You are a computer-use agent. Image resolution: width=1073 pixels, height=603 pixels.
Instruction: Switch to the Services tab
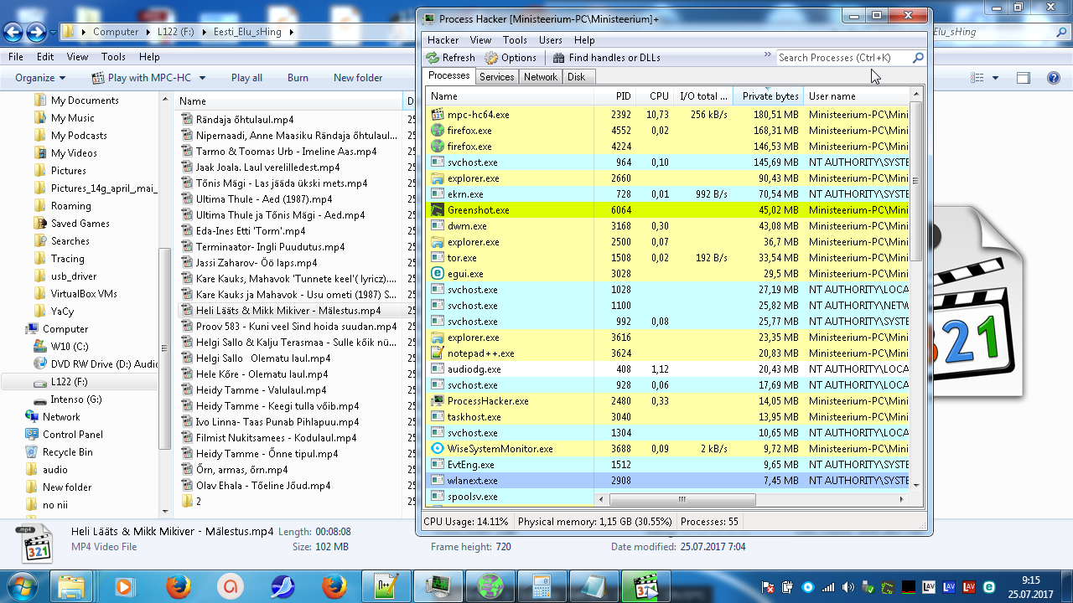point(496,76)
